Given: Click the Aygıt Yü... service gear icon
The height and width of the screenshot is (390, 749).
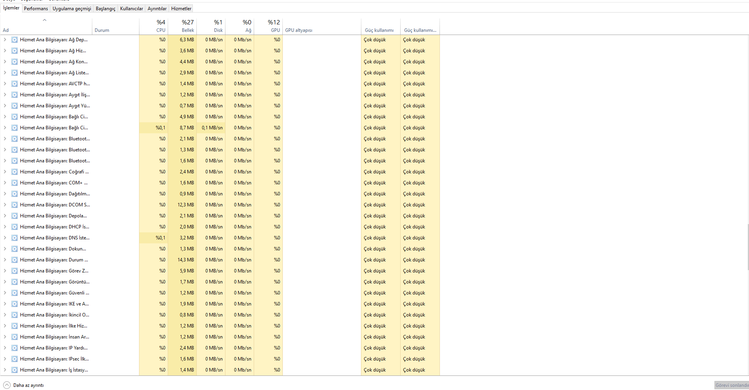Looking at the screenshot, I should pyautogui.click(x=15, y=106).
